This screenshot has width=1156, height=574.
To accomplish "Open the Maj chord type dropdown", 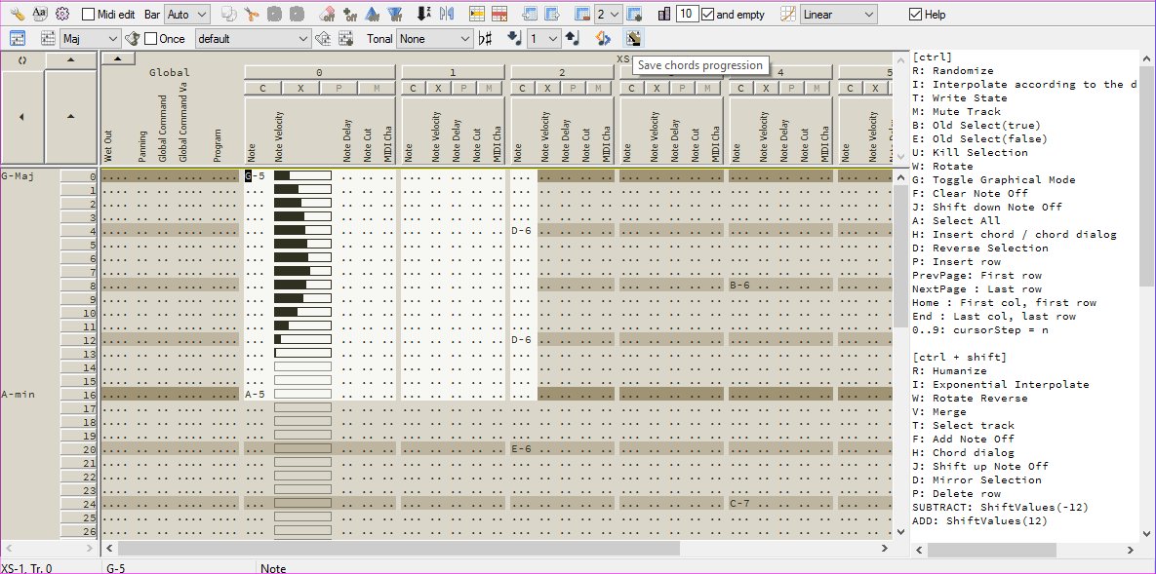I will [x=90, y=38].
